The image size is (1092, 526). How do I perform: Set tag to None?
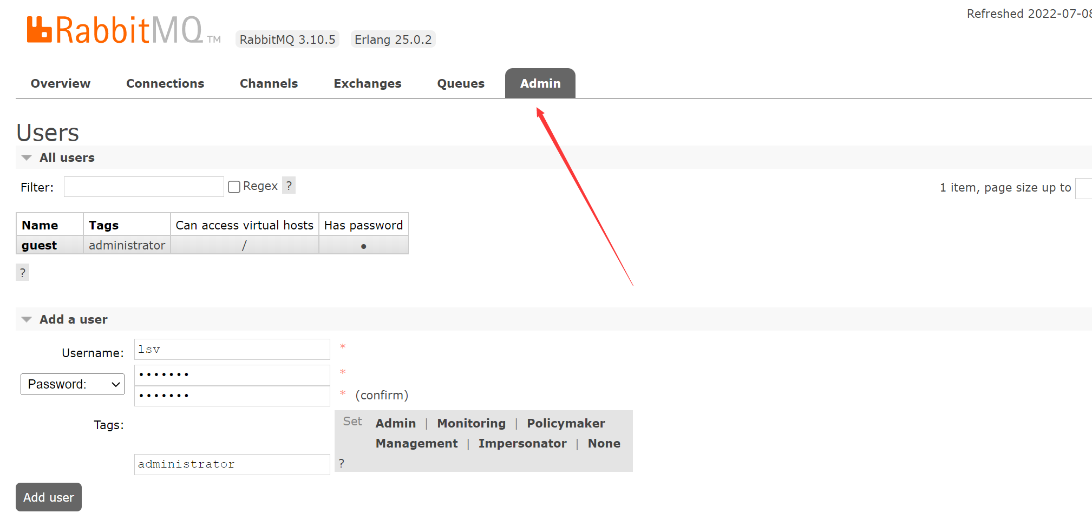coord(604,443)
